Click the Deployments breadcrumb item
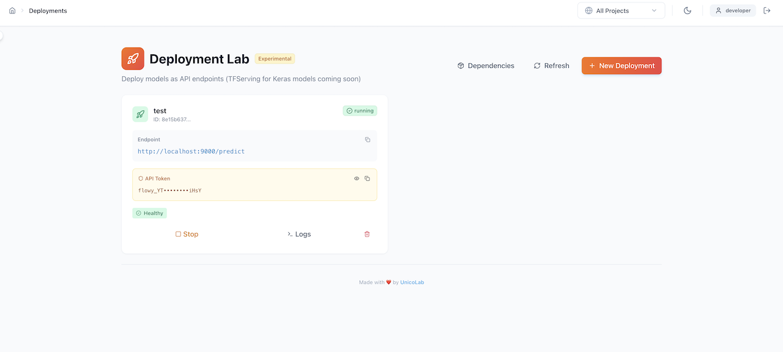Screen dimensions: 783x352 (x=48, y=10)
